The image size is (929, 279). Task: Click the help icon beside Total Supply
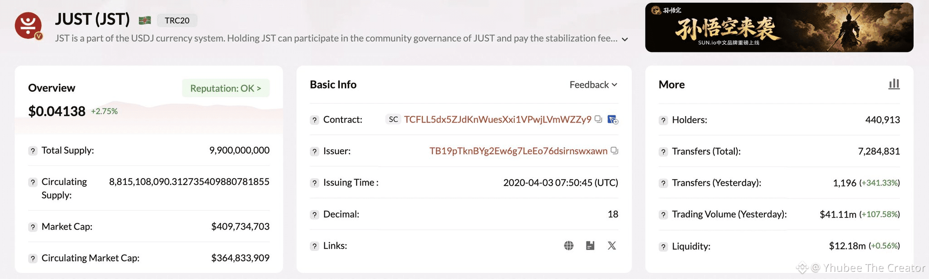click(x=33, y=151)
